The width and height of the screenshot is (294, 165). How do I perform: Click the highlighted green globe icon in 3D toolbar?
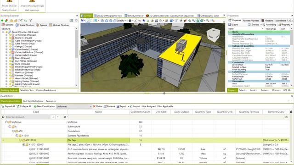click(198, 21)
